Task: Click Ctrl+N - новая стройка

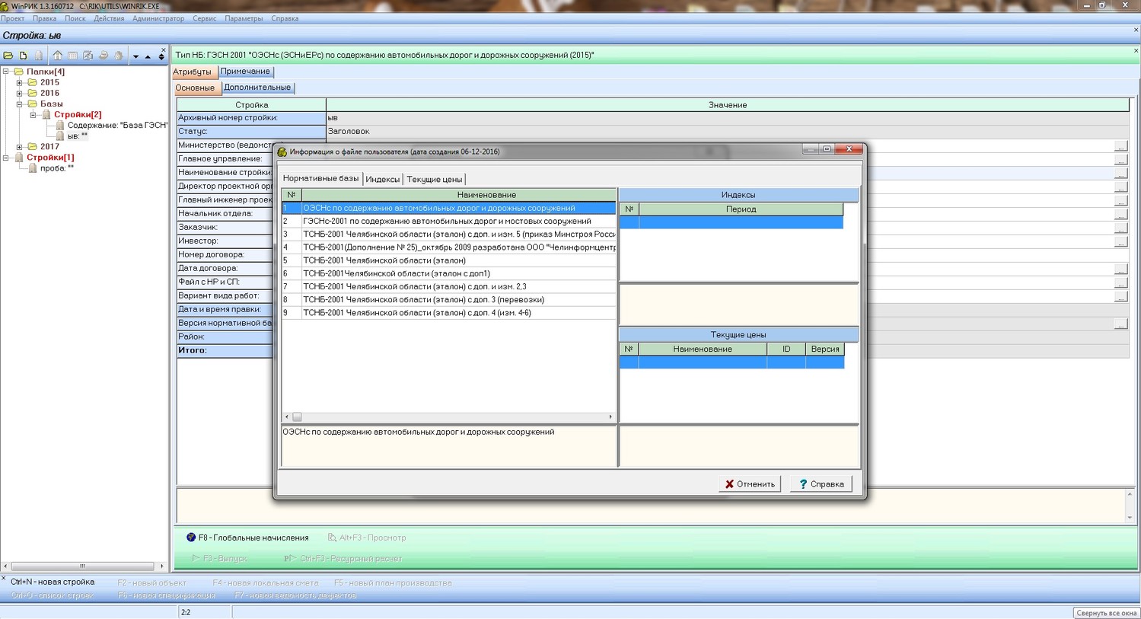Action: coord(53,582)
